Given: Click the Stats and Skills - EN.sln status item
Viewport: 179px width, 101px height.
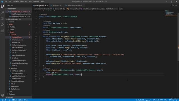Looking at the screenshot, I should tap(20, 100).
